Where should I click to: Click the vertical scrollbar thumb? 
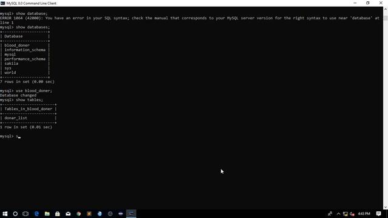pos(386,18)
